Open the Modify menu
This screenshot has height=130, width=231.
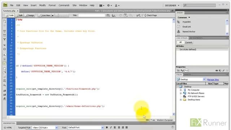(x=43, y=5)
